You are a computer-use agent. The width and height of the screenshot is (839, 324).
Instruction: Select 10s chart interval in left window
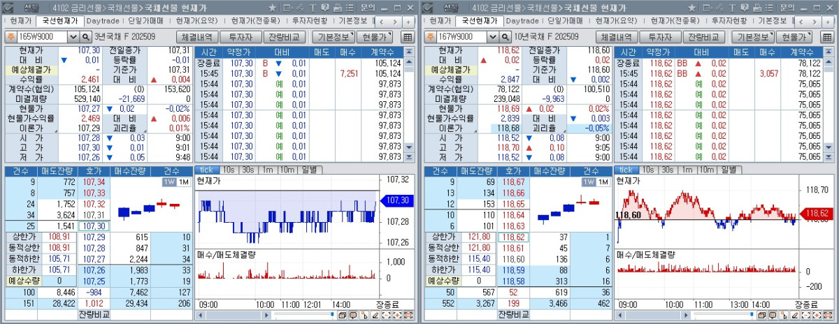point(229,170)
